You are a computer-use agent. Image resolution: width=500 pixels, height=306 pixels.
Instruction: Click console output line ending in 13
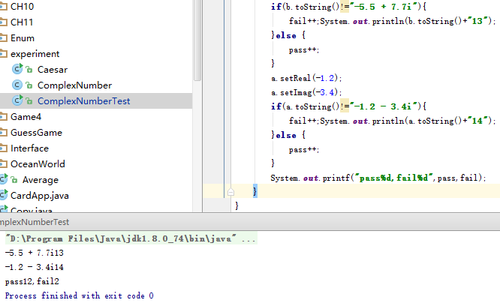click(x=34, y=253)
